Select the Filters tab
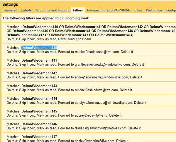Screen dimensions: 176x142 pyautogui.click(x=78, y=10)
